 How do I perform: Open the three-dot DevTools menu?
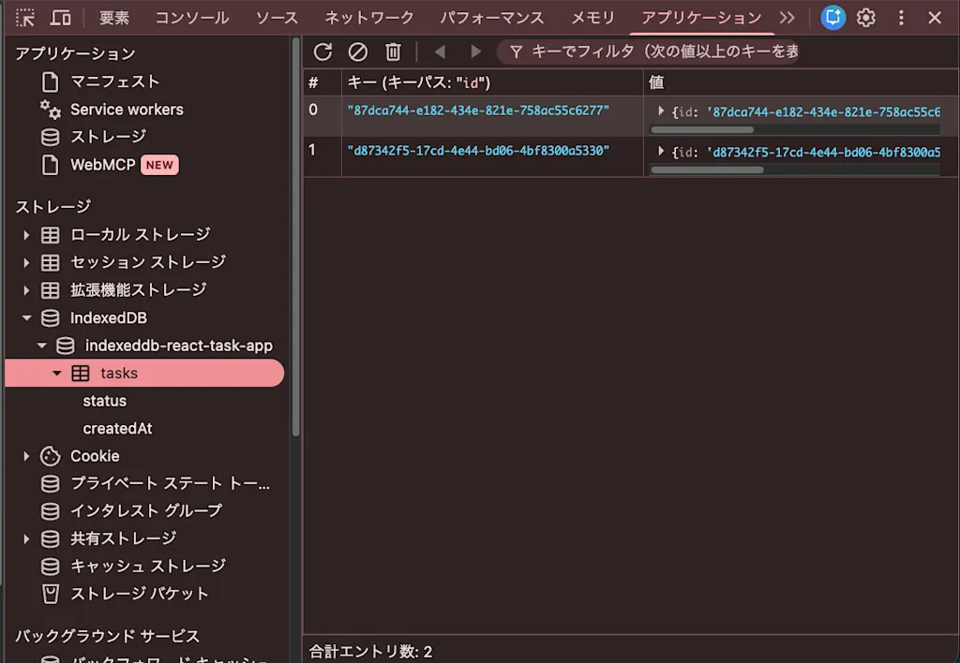coord(901,18)
